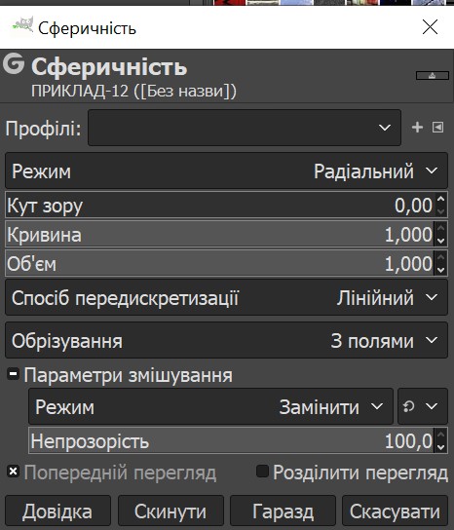Click the Скинути button
Image resolution: width=454 pixels, height=530 pixels.
[170, 511]
